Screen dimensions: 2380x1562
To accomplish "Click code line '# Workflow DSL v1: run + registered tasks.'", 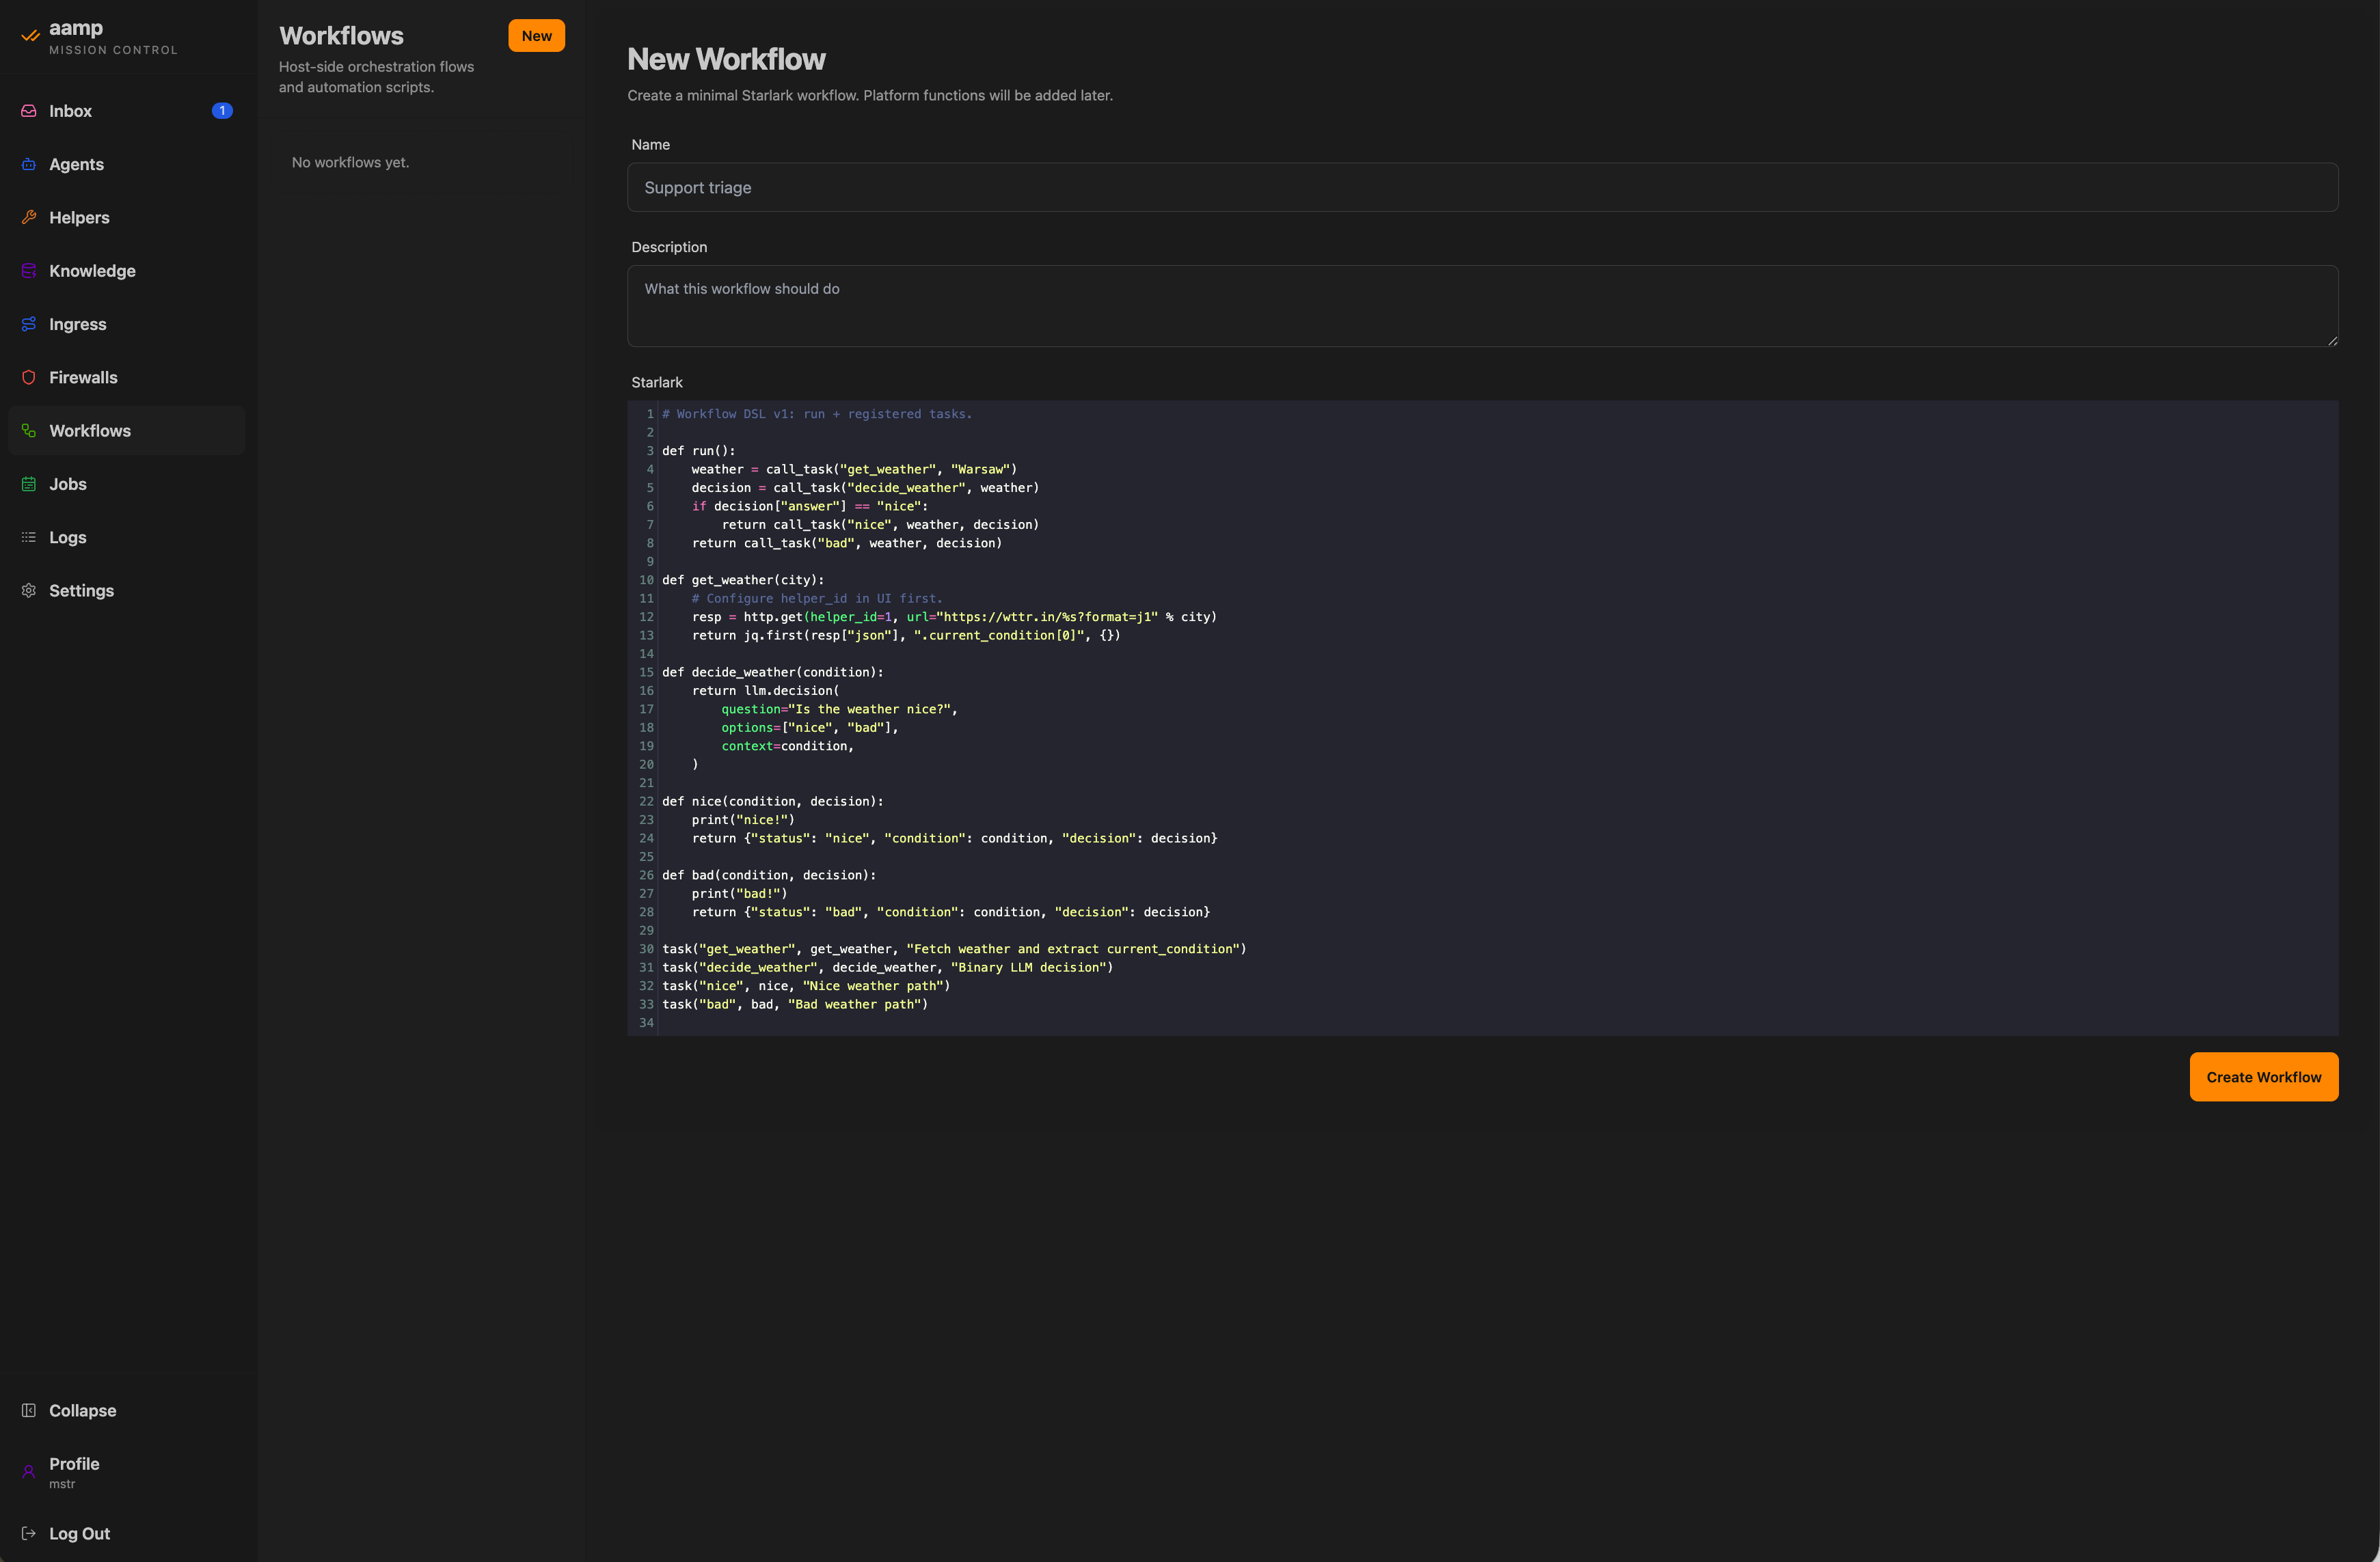I will (x=817, y=414).
